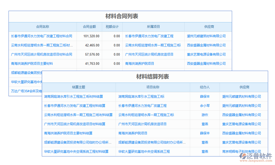Viewport: 275px width, 165px height.
Task: Click handler name 游依
Action: tap(205, 115)
